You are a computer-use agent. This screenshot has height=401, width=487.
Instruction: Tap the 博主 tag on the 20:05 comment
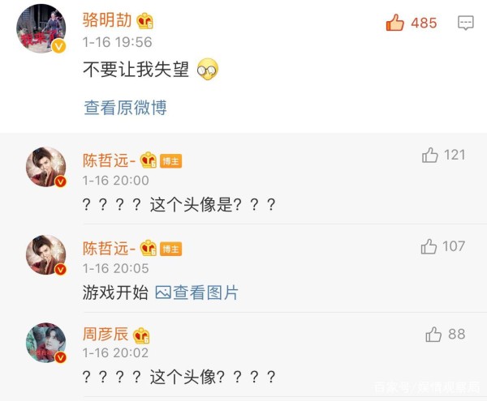170,250
